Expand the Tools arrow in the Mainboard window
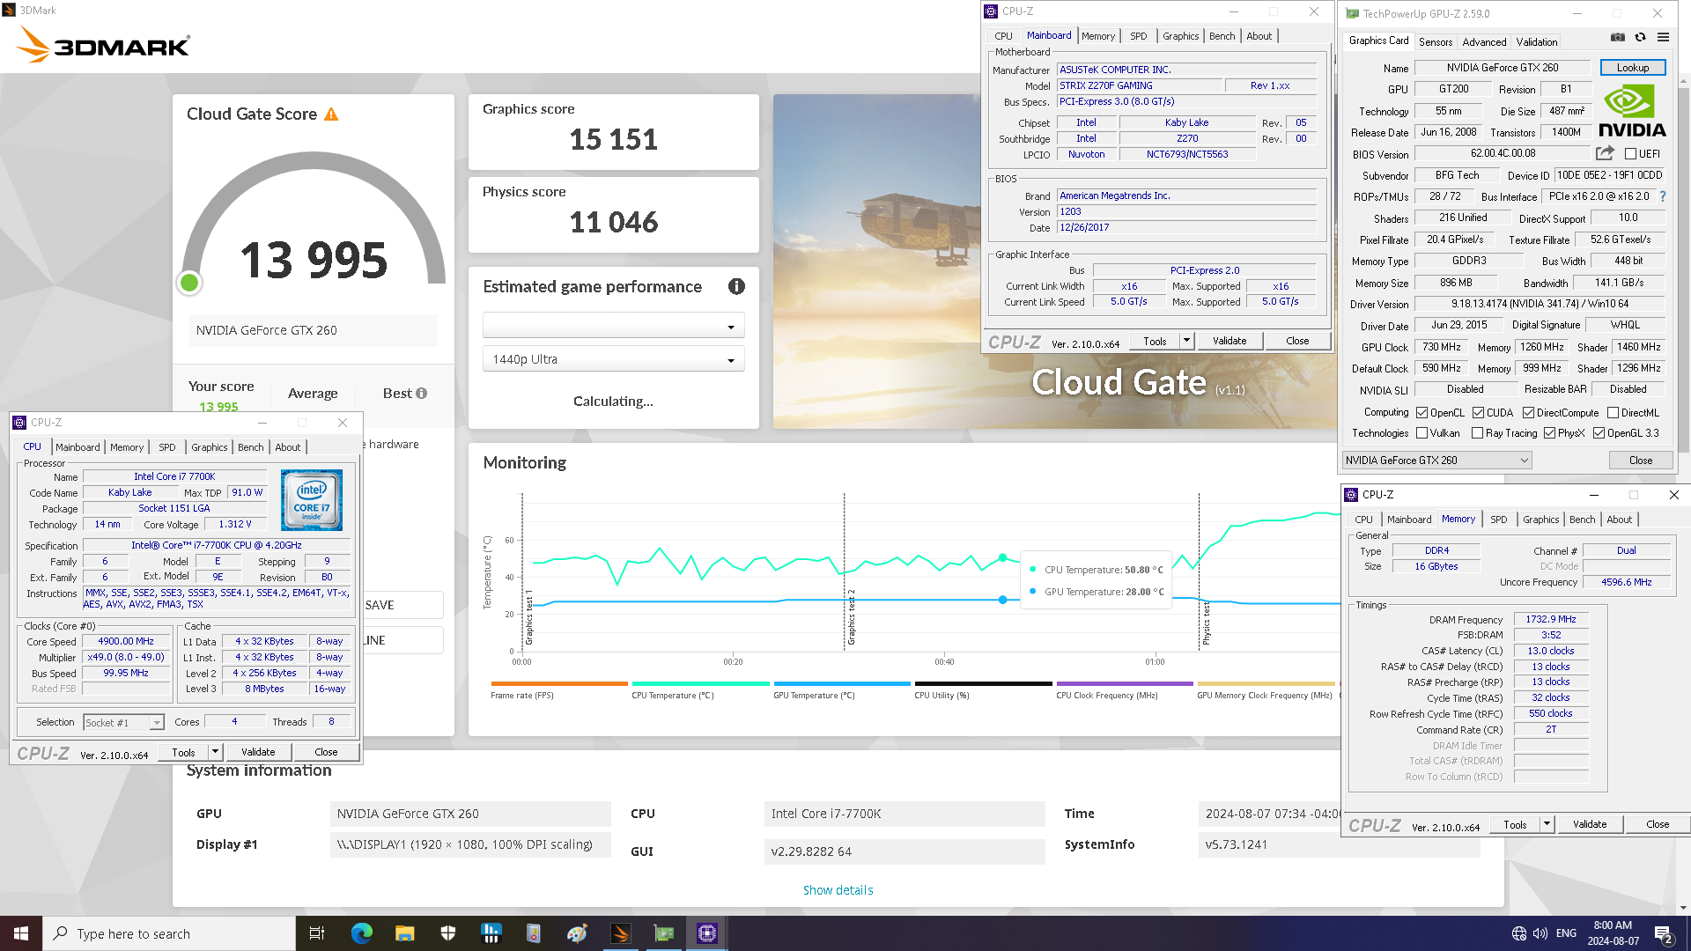This screenshot has width=1691, height=951. tap(1186, 341)
